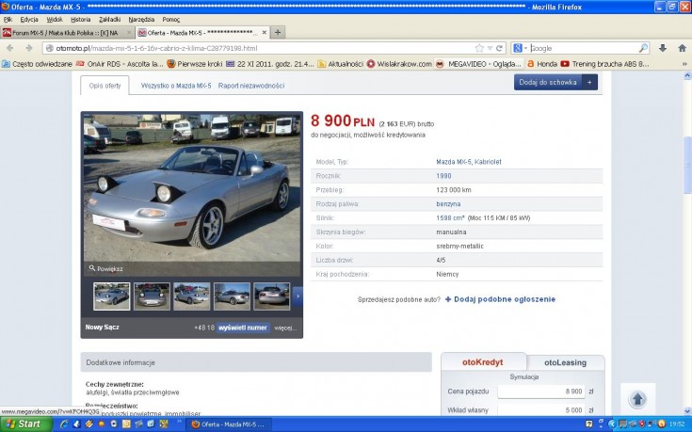Select the fifth car thumbnail
The image size is (692, 432).
tap(271, 296)
